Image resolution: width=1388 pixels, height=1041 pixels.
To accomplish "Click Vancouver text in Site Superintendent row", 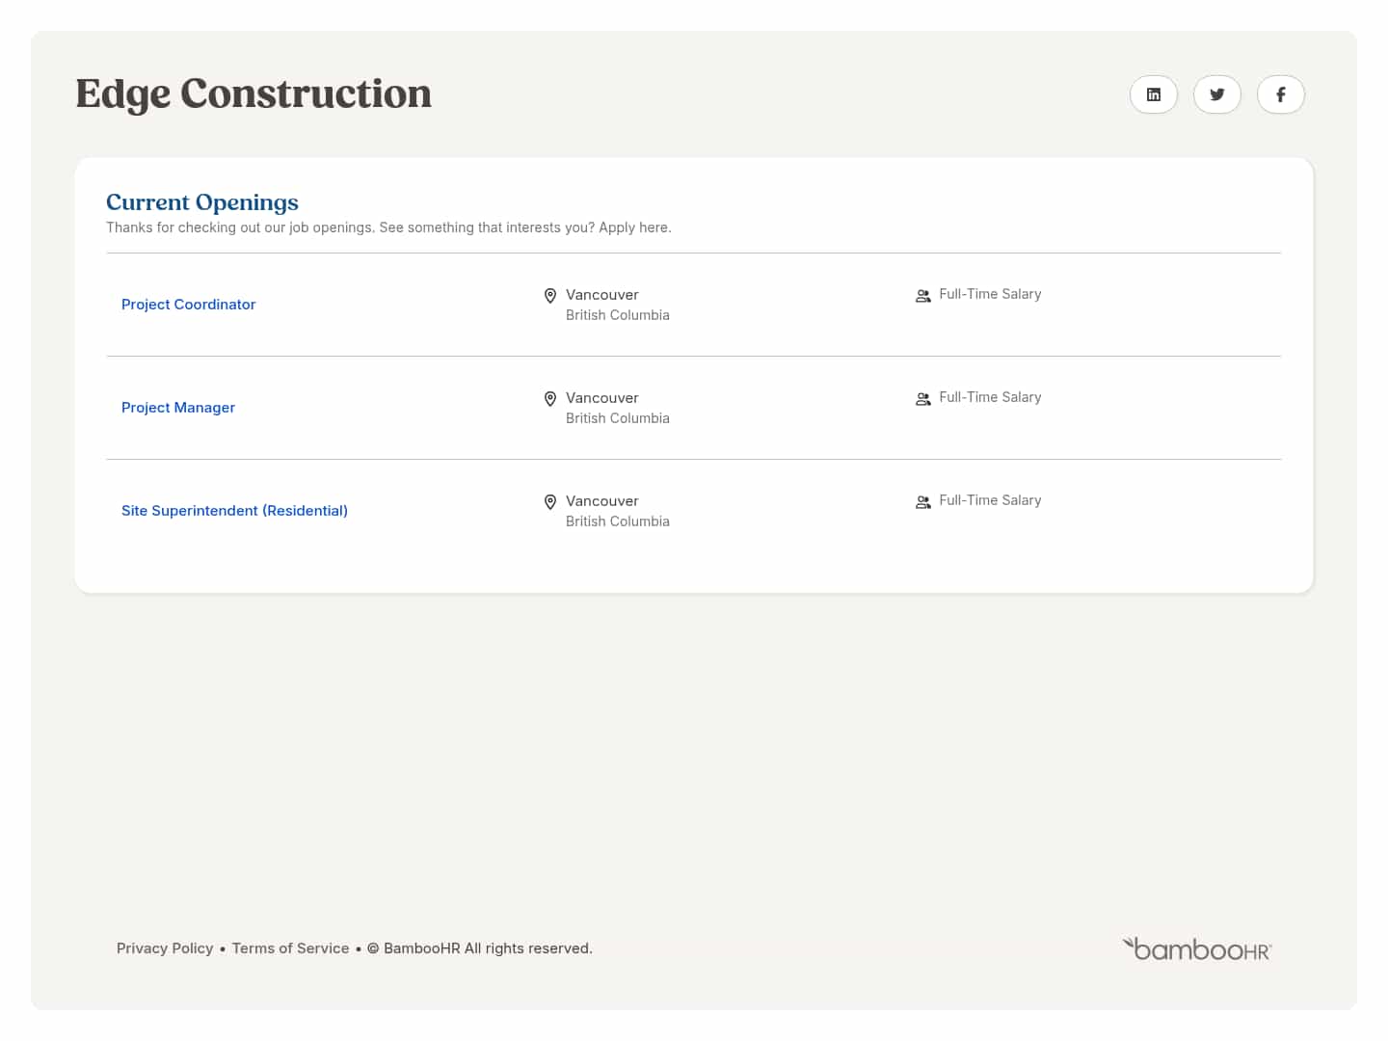I will (x=602, y=501).
